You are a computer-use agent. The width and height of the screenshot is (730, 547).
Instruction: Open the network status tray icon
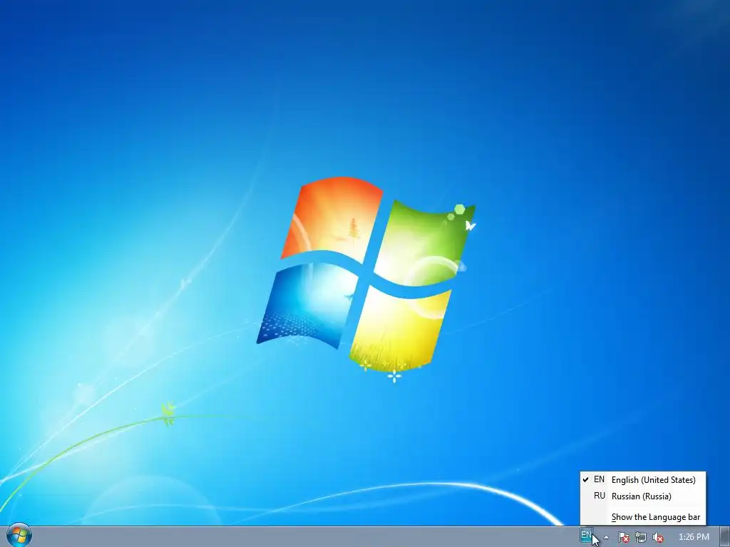[641, 537]
